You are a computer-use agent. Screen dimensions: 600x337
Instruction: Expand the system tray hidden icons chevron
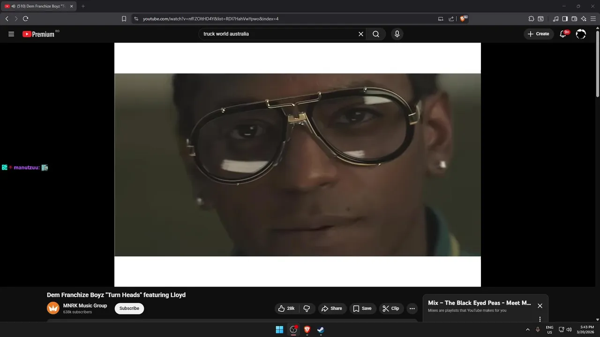[x=528, y=330]
